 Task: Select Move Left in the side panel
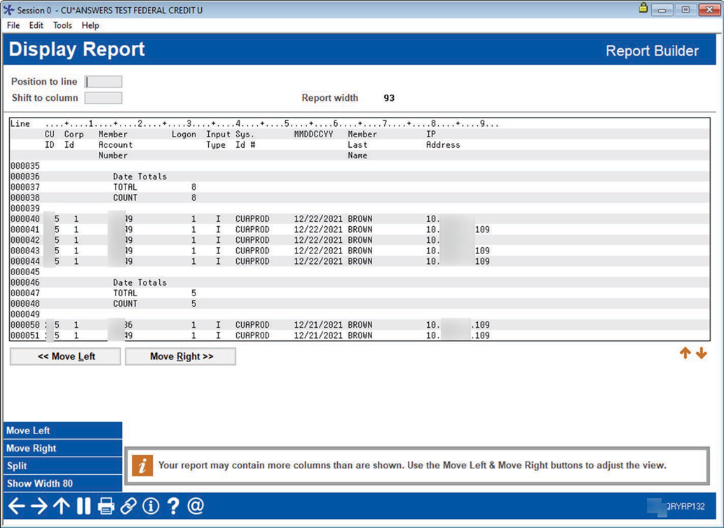62,430
